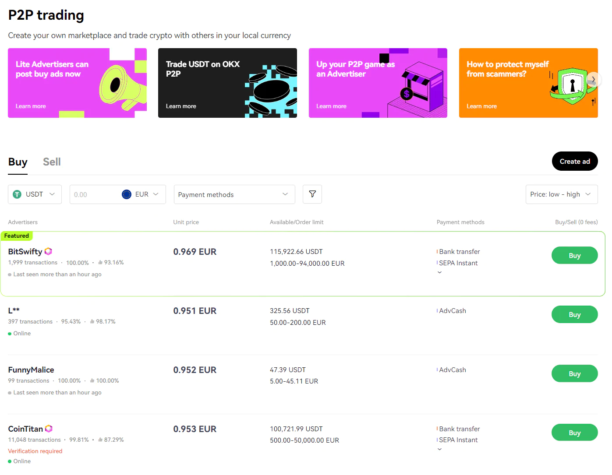Click the carousel next arrow on banners
This screenshot has width=612, height=475.
[x=593, y=79]
